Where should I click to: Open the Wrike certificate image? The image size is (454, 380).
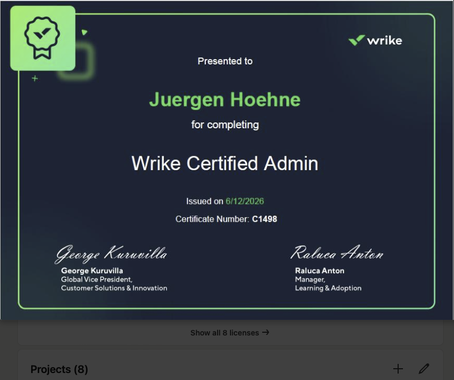click(x=227, y=160)
